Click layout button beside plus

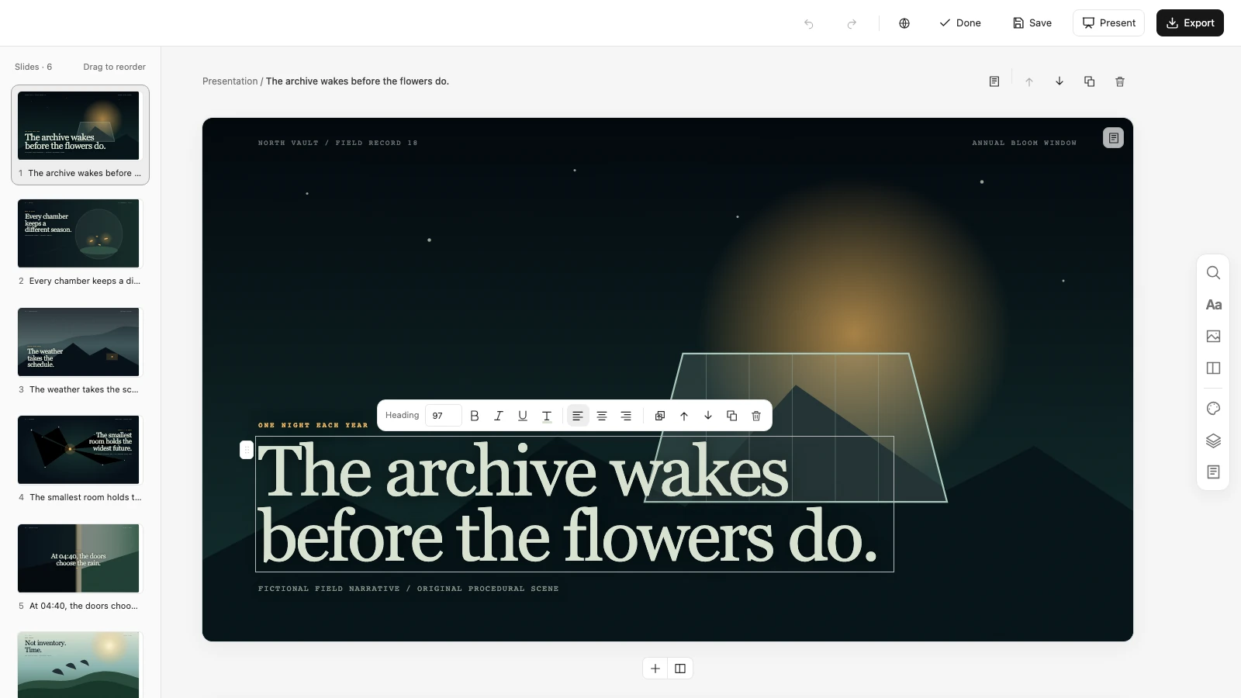[680, 669]
